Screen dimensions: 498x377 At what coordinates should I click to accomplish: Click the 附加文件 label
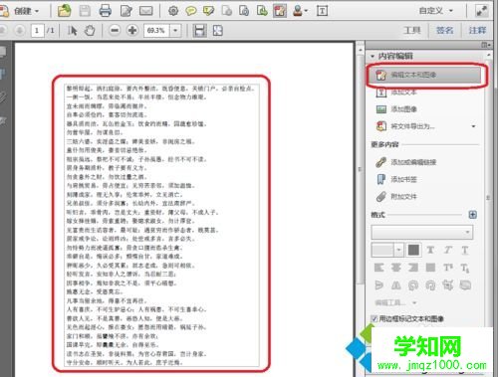tap(403, 197)
